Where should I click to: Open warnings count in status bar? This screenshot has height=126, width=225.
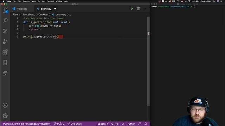click(x=62, y=124)
